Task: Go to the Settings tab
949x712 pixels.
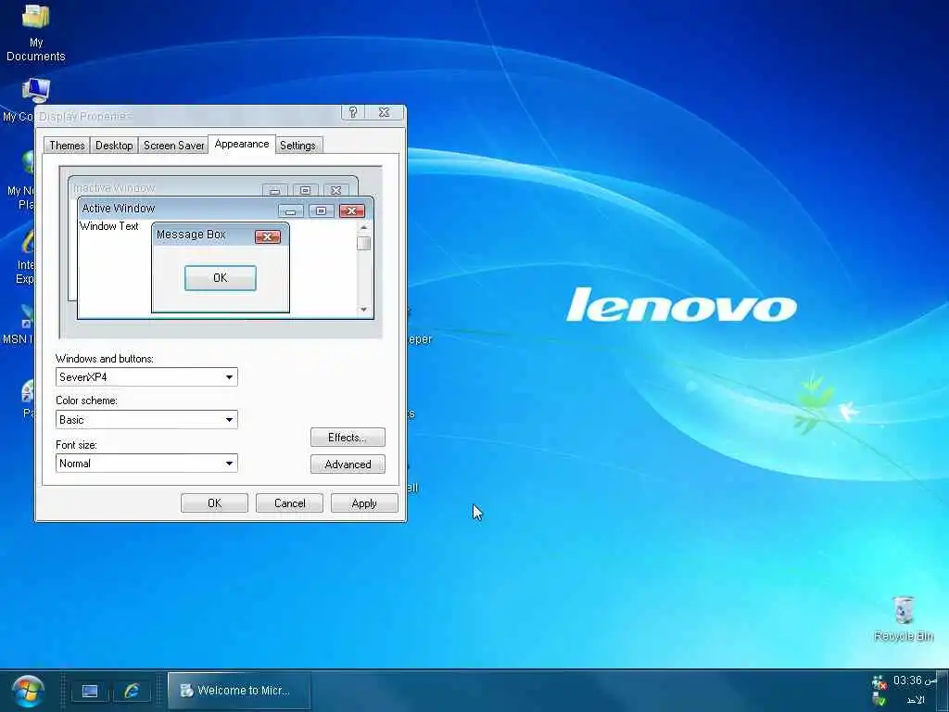Action: (x=297, y=146)
